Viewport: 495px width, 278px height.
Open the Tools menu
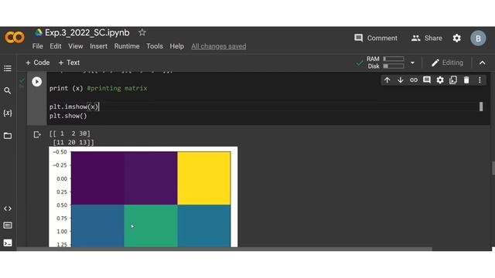(155, 46)
